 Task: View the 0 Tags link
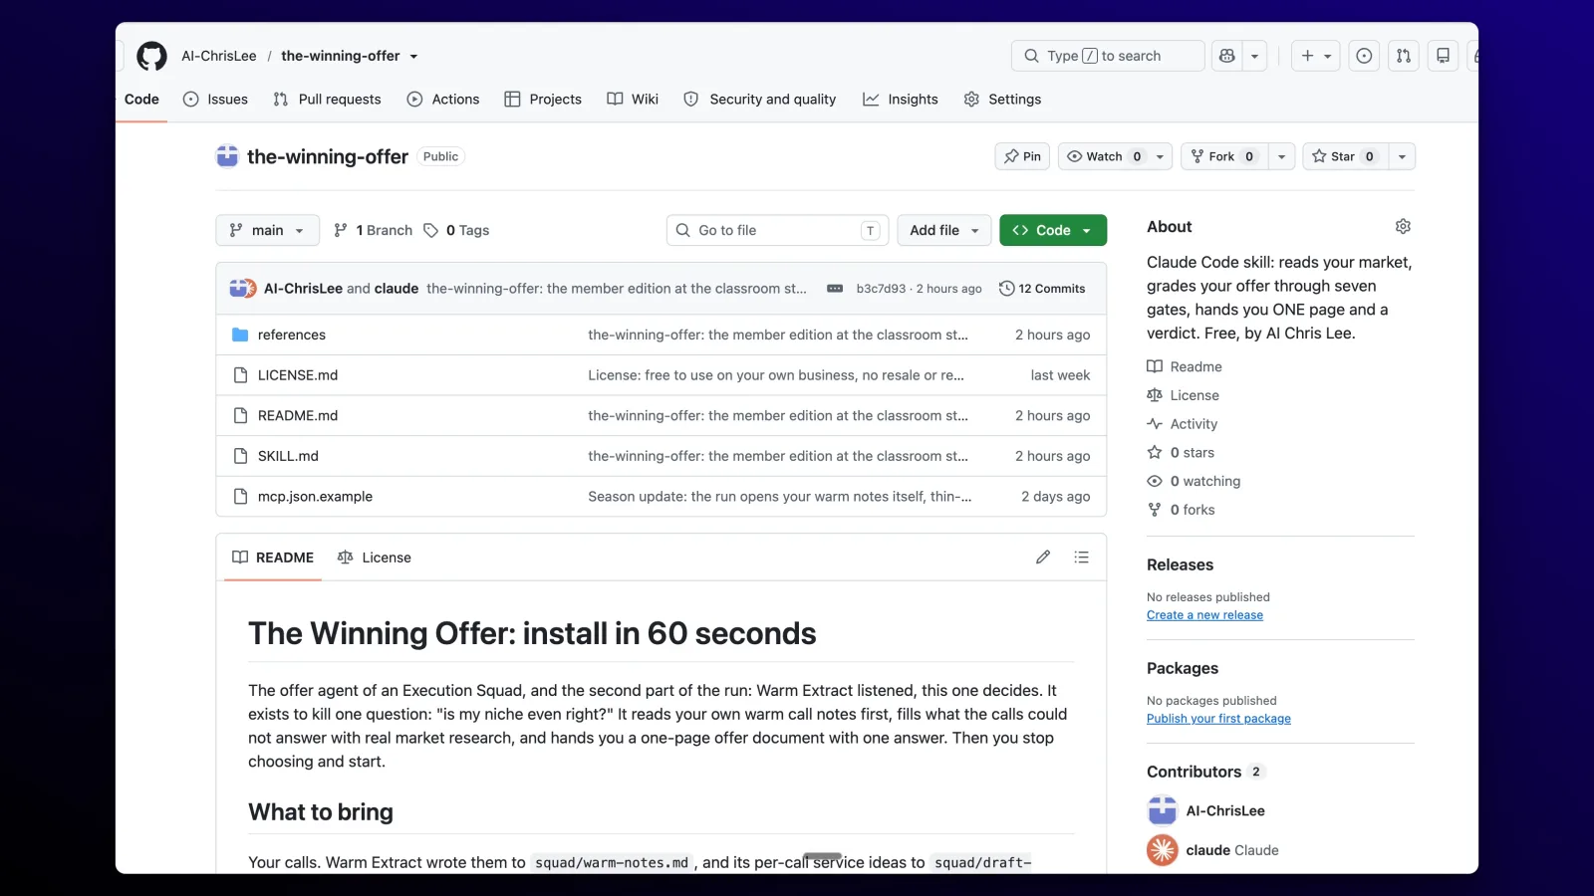457,230
